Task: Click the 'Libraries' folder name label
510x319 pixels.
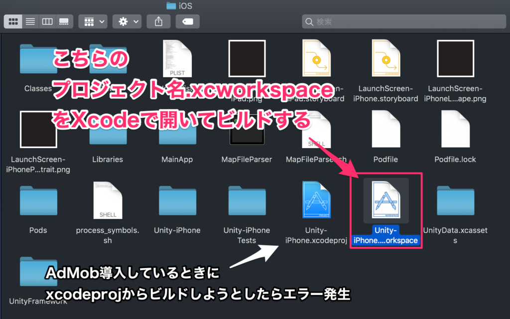Action: click(108, 159)
